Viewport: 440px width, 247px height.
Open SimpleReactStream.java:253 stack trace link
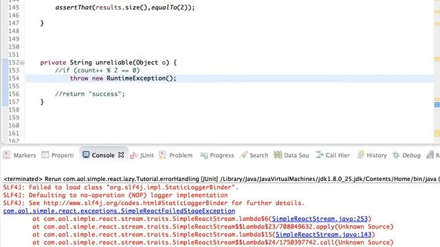320,219
